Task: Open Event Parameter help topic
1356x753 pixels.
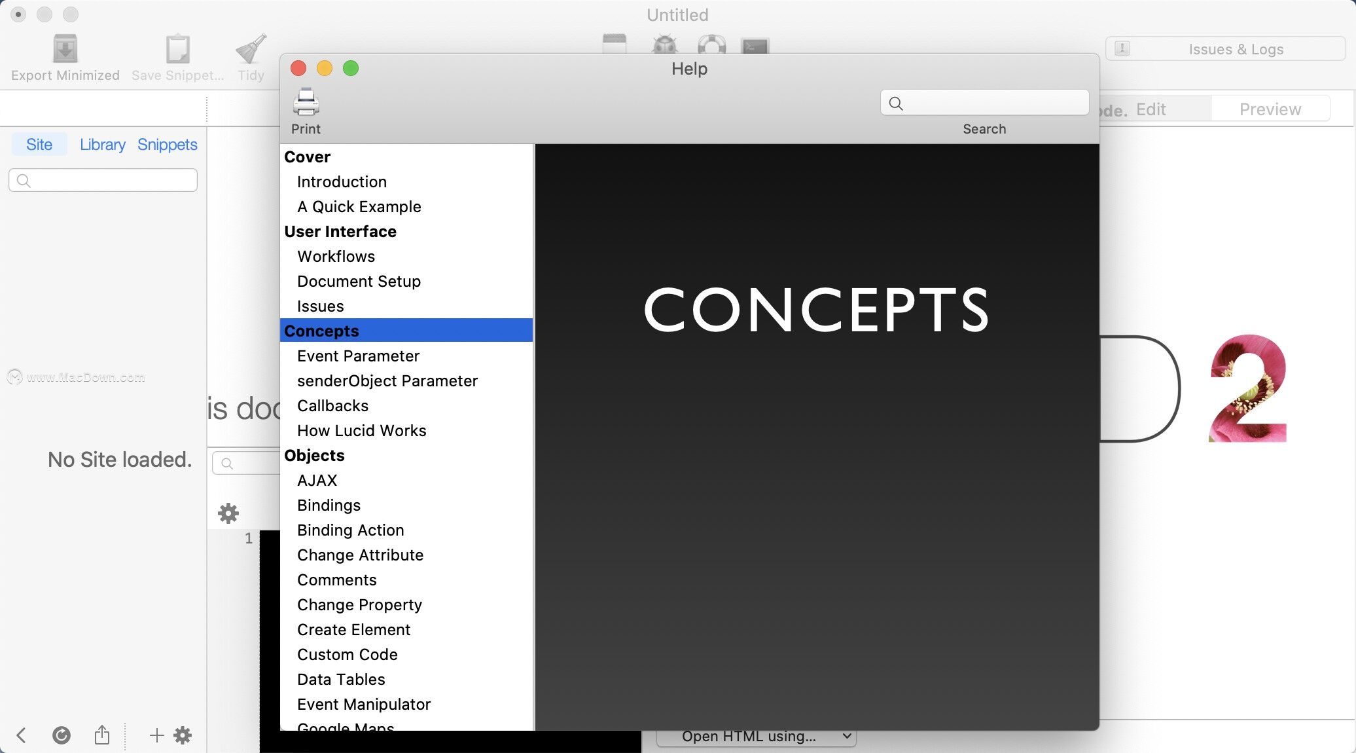Action: tap(358, 356)
